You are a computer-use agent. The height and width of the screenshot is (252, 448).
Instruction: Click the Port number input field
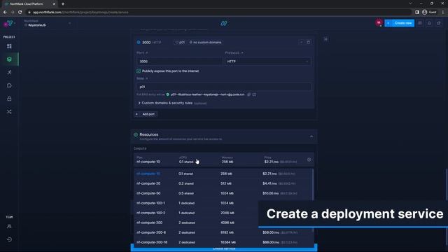(179, 62)
